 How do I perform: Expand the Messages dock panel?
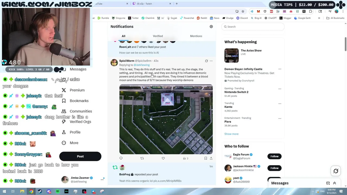click(x=335, y=183)
